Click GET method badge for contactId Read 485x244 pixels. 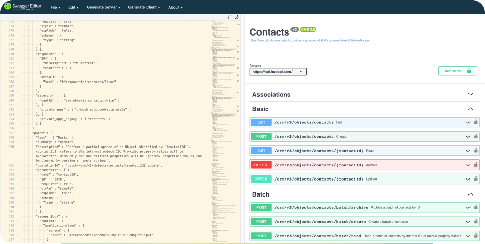[x=262, y=151]
